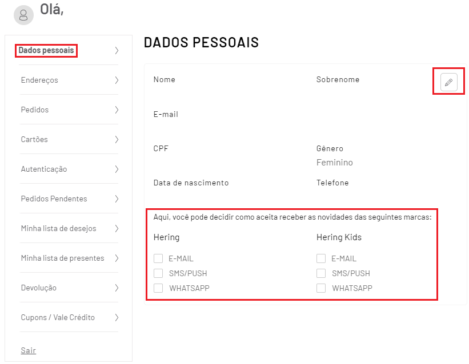The width and height of the screenshot is (469, 364).
Task: Open Minha lista de presentes
Action: point(62,258)
